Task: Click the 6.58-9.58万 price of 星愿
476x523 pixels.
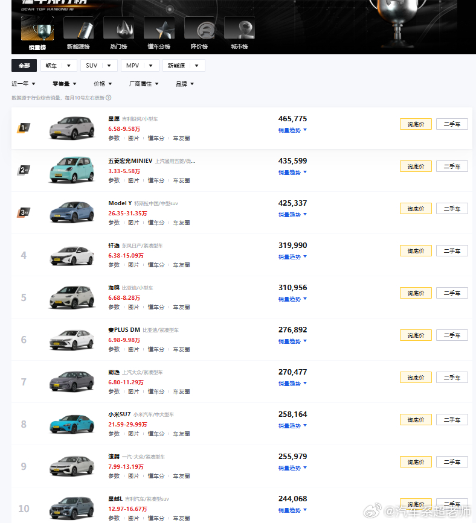Action: pyautogui.click(x=124, y=128)
